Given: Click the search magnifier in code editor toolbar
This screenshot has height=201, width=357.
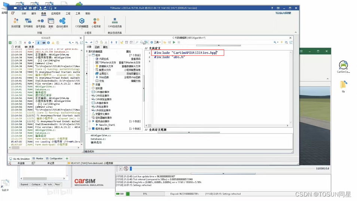Looking at the screenshot, I should point(137,42).
